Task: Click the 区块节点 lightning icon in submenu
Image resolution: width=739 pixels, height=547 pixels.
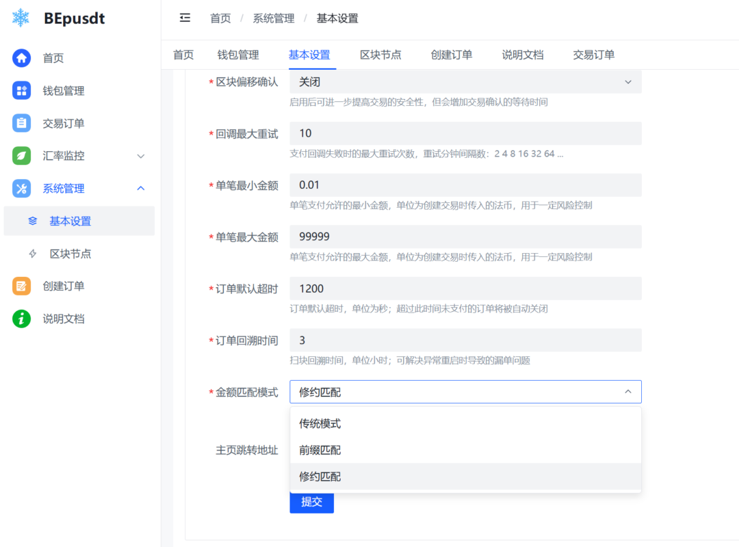Action: click(x=33, y=254)
